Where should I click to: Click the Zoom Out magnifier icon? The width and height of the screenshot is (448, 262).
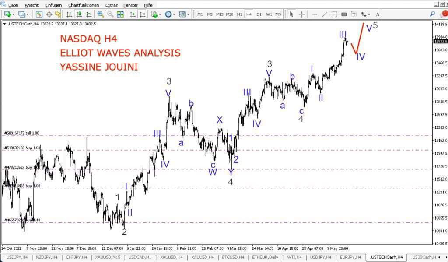pos(110,14)
